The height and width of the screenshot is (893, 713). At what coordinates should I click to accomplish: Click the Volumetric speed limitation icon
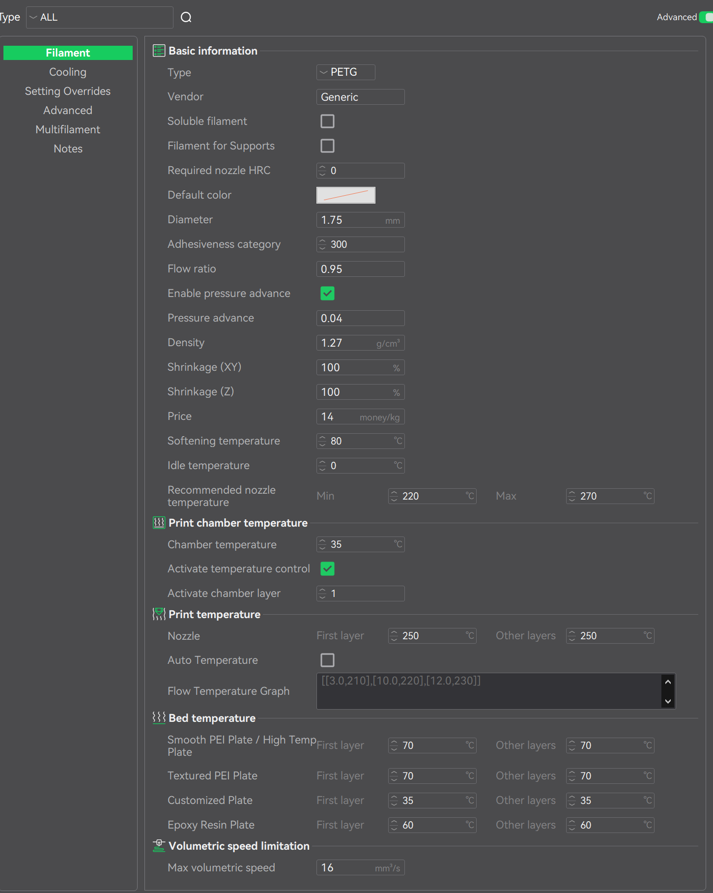point(159,846)
